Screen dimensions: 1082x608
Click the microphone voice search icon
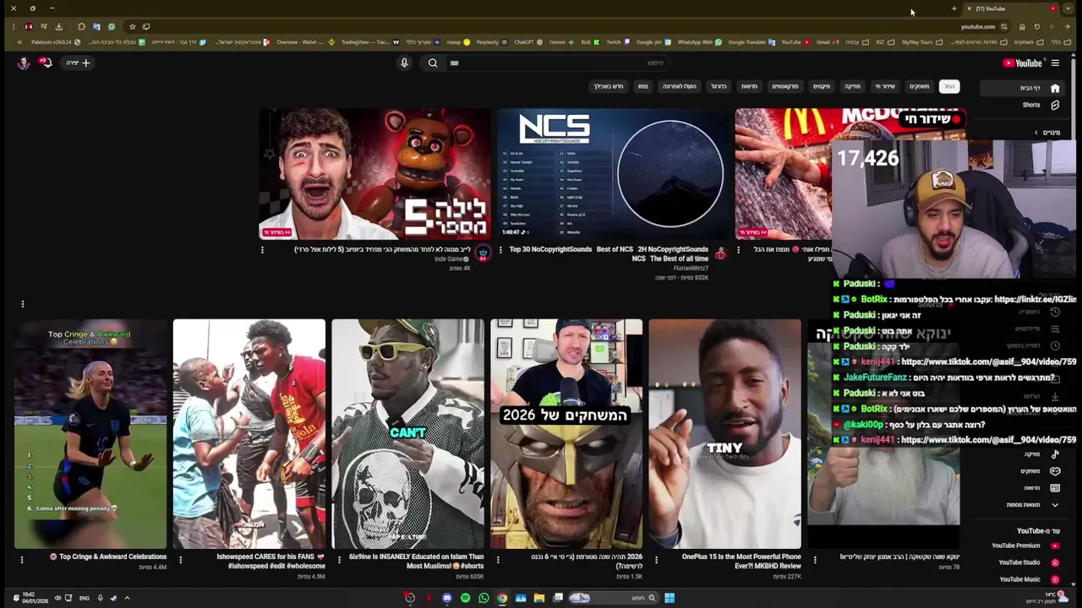404,62
